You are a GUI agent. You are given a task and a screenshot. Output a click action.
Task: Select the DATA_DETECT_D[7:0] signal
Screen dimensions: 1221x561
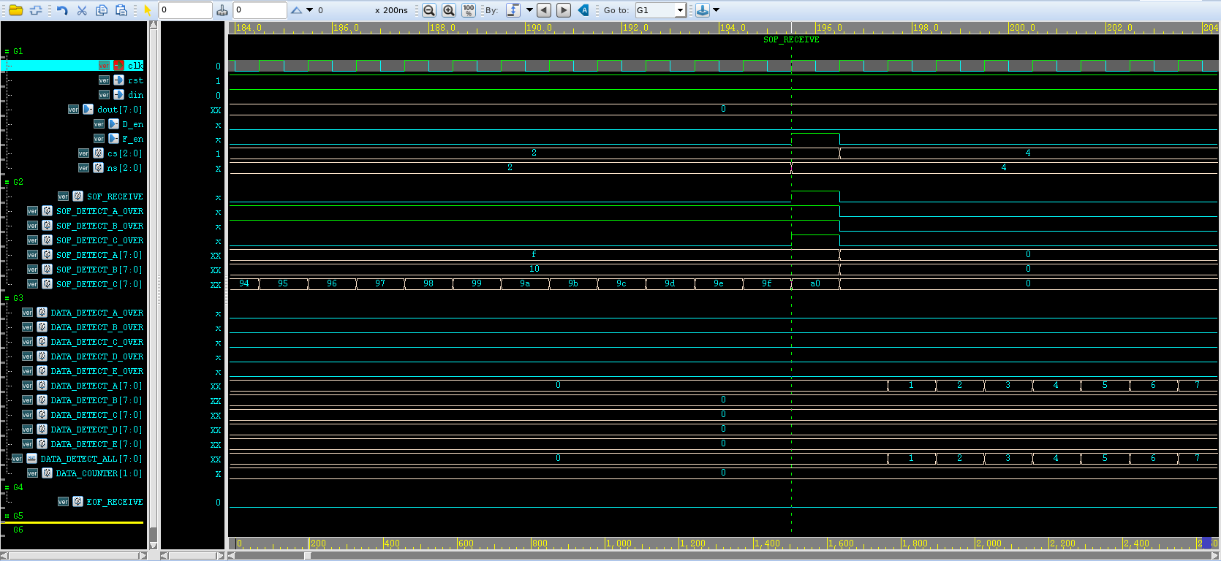97,430
